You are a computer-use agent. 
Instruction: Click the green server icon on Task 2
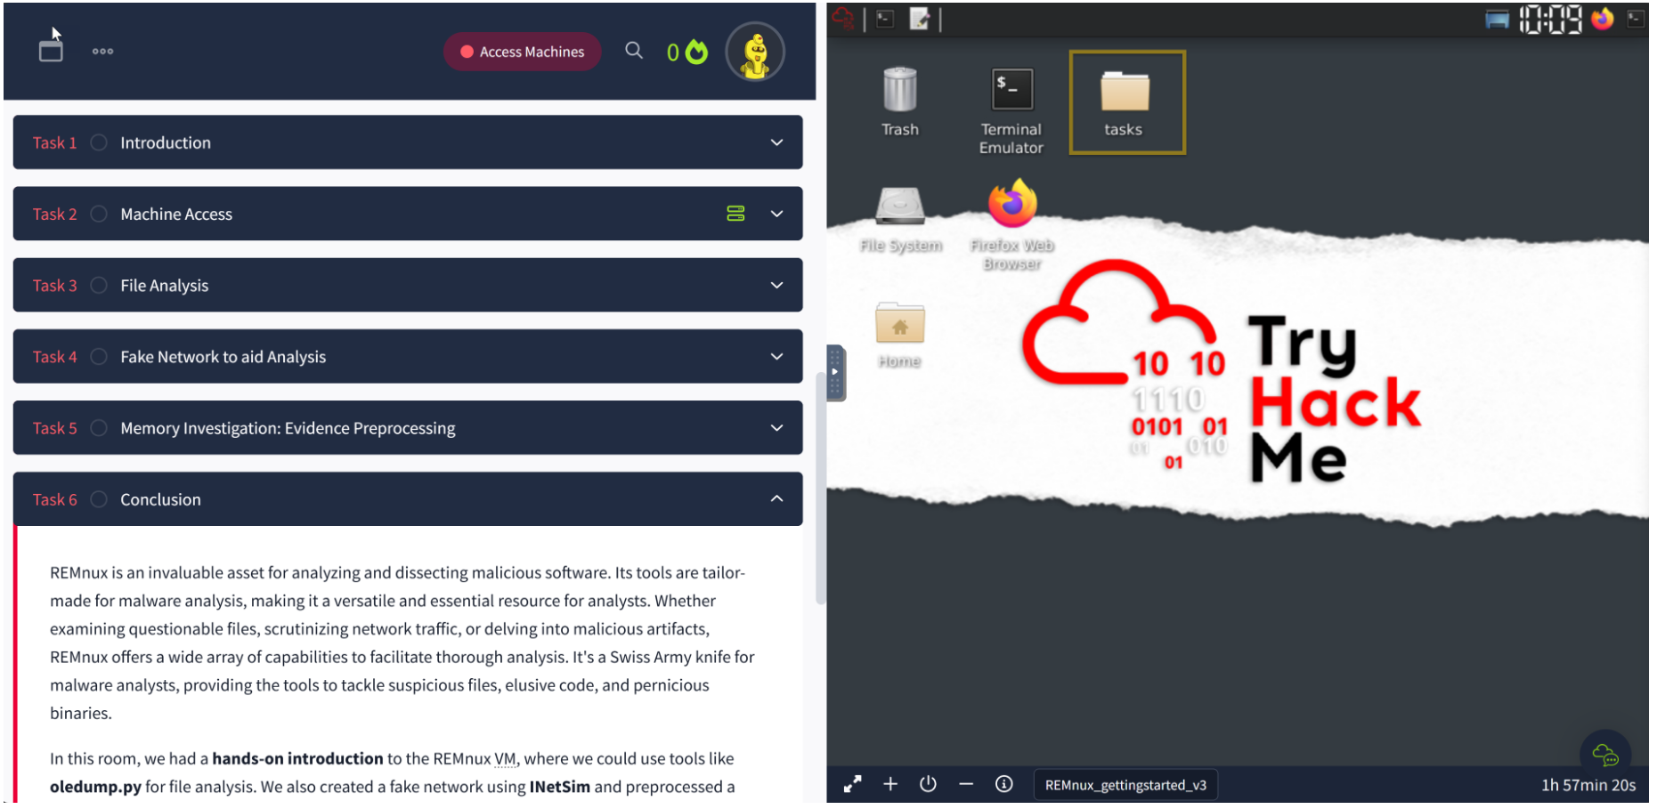[x=735, y=214]
